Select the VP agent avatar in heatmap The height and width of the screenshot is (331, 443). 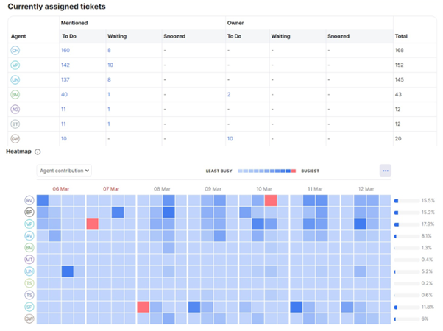(x=29, y=224)
